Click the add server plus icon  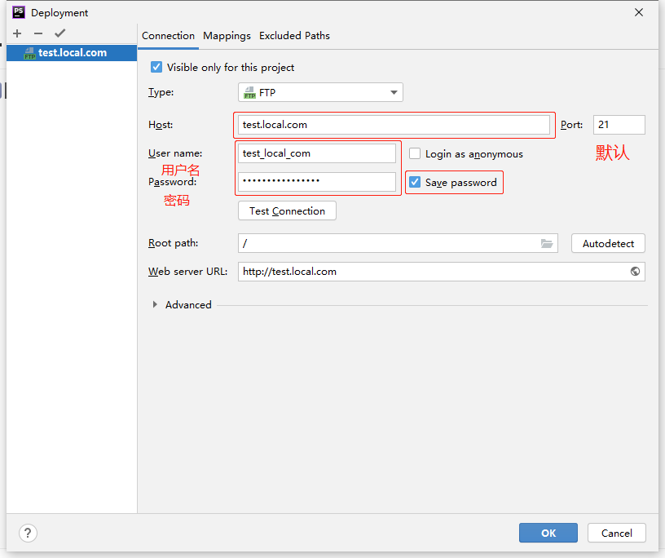[x=17, y=33]
